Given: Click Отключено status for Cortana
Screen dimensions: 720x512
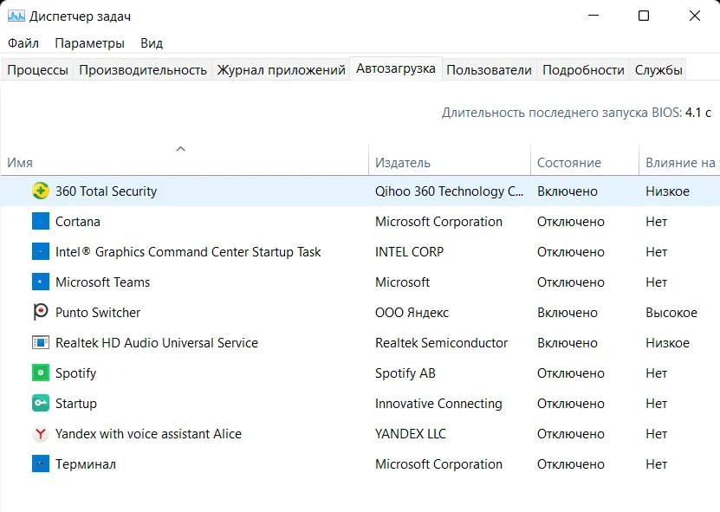Looking at the screenshot, I should (571, 221).
